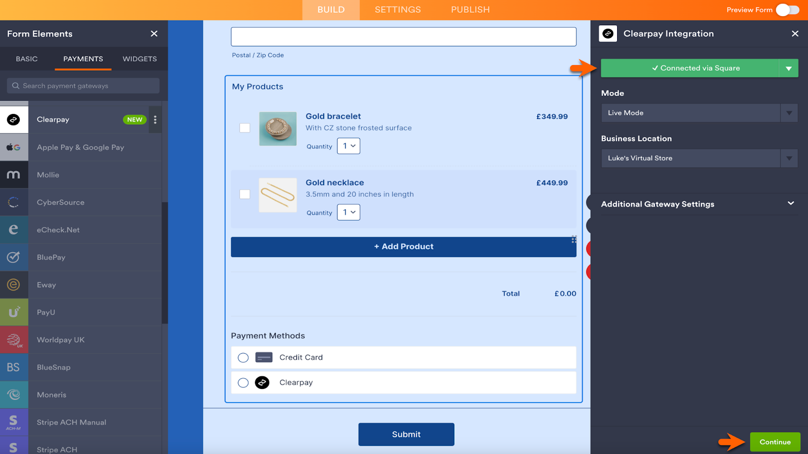This screenshot has width=808, height=454.
Task: Click the Search payment gateways field
Action: tap(83, 86)
